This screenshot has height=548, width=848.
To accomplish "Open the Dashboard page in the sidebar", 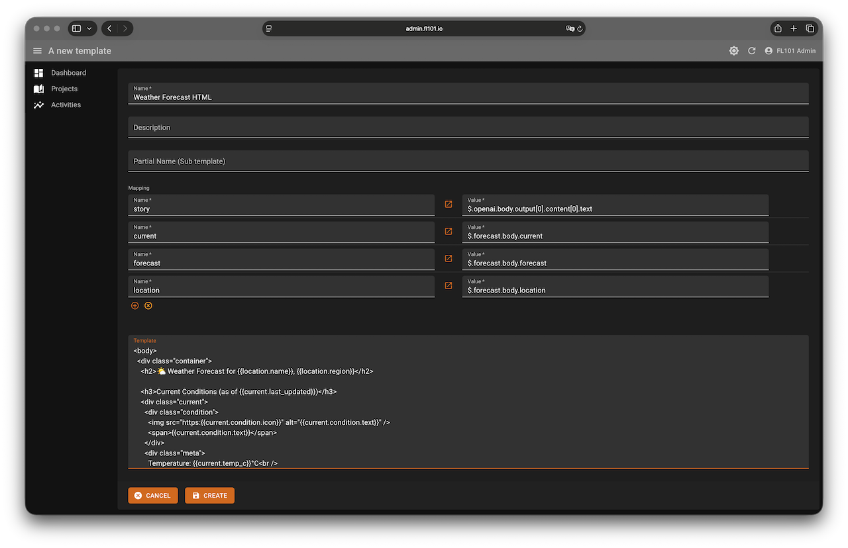I will pos(68,73).
